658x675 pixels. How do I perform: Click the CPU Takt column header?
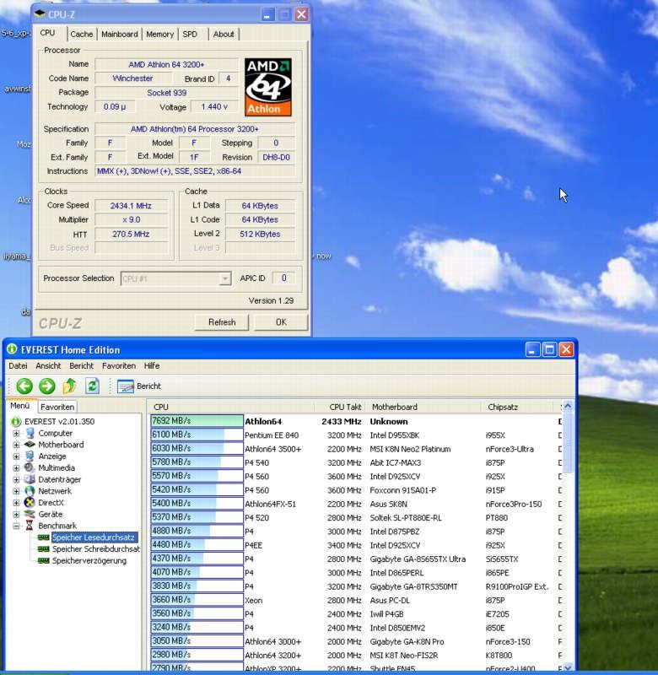339,407
